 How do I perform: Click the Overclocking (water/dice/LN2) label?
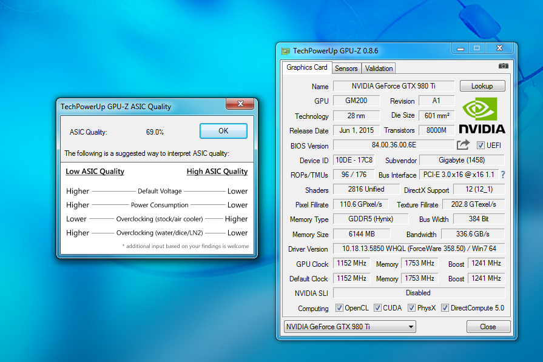point(160,233)
